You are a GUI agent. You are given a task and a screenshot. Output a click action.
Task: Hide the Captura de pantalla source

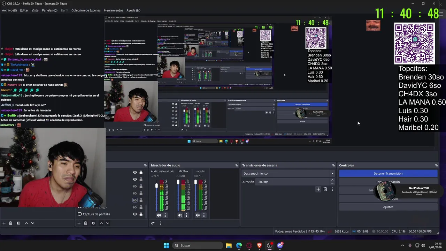click(x=135, y=214)
